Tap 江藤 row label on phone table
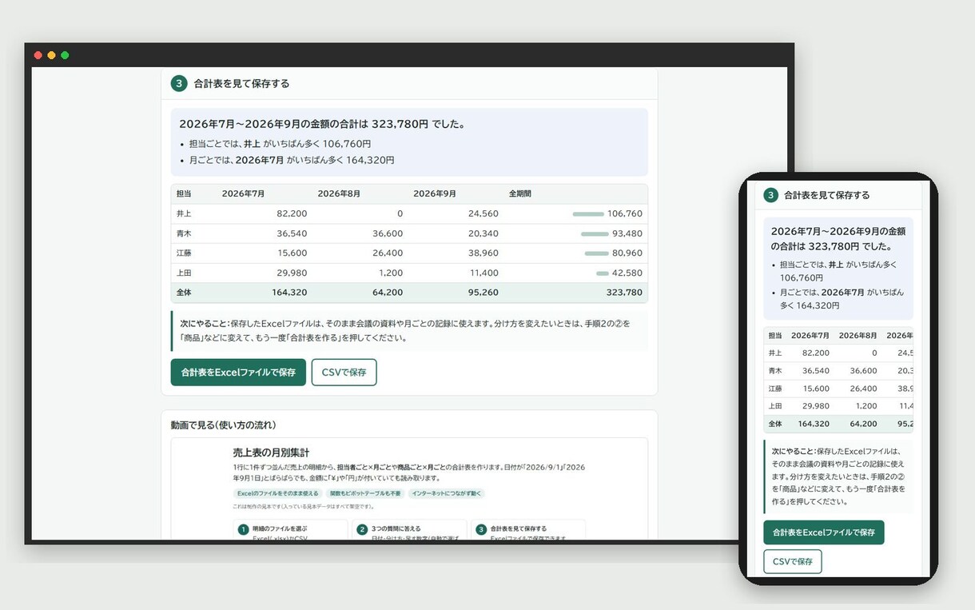The width and height of the screenshot is (975, 610). [775, 389]
